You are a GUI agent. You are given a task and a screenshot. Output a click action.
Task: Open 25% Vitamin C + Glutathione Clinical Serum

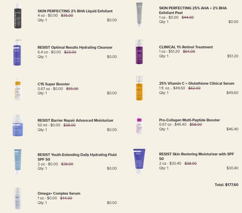click(x=196, y=84)
